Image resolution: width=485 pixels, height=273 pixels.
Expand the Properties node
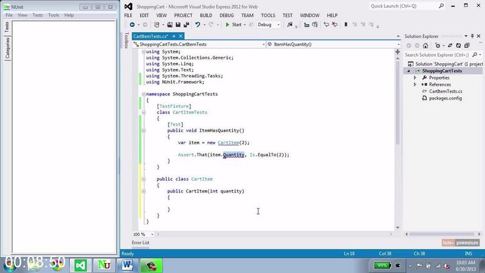(415, 78)
